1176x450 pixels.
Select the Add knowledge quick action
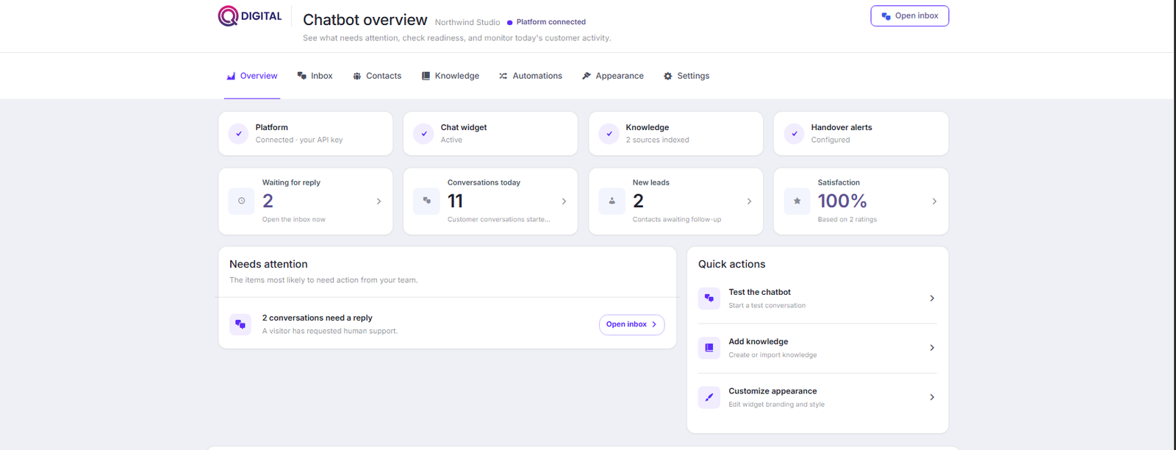[x=817, y=348]
